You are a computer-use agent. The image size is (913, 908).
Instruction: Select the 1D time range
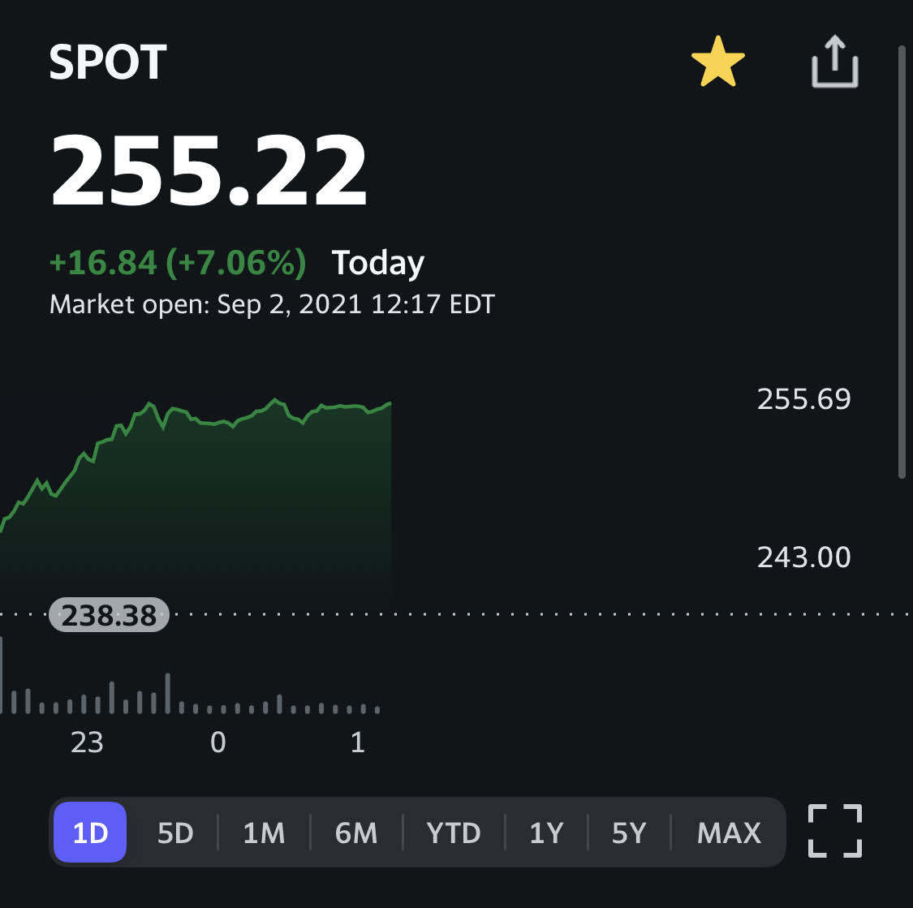point(90,833)
